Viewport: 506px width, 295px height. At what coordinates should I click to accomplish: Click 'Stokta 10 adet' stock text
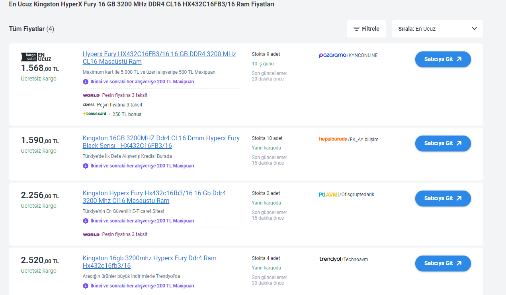coord(267,138)
